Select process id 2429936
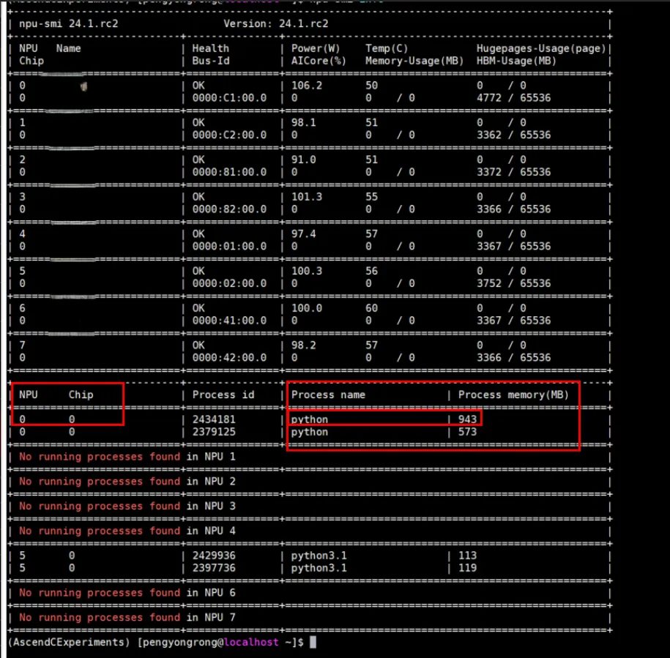Viewport: 670px width, 658px height. tap(214, 556)
